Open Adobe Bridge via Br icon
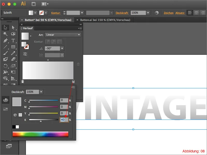Viewport: 207px width, 155px height. coord(34,4)
